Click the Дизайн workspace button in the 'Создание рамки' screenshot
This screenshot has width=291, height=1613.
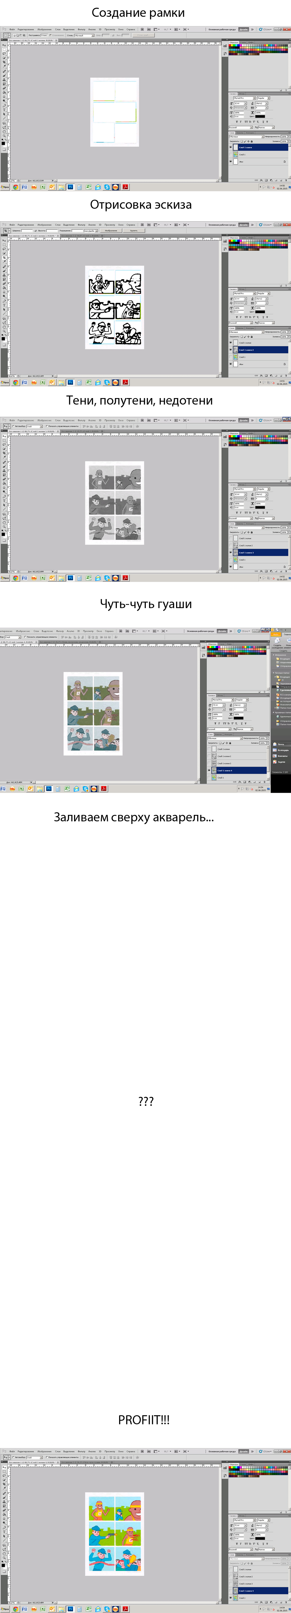244,29
